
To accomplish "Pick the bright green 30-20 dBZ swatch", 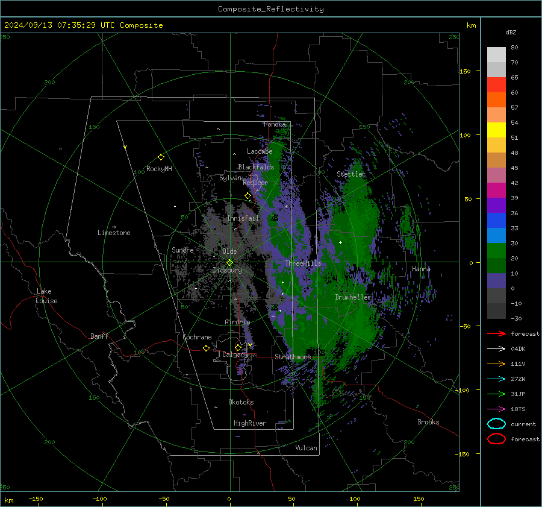I will (x=496, y=251).
